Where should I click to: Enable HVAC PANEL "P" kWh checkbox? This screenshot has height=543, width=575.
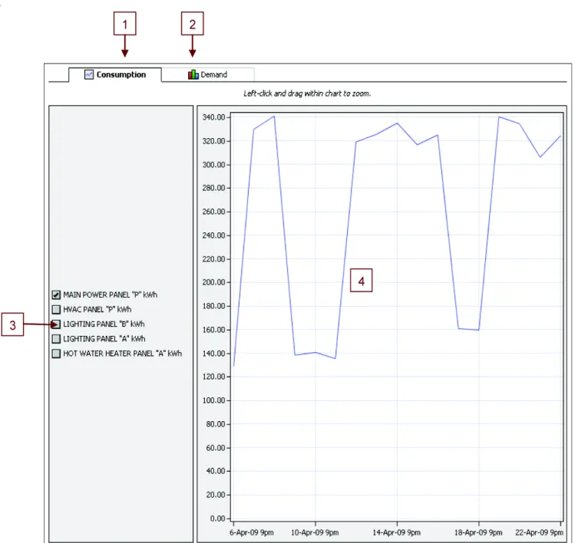tap(56, 310)
